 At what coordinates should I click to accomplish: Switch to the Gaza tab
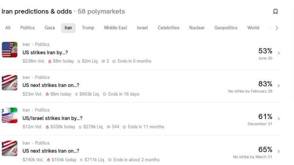tap(50, 28)
